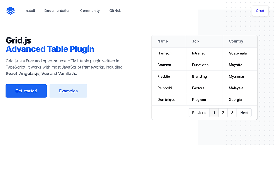Screen dimensions: 274x171
Task: Select the Dominique table row
Action: [x=166, y=100]
